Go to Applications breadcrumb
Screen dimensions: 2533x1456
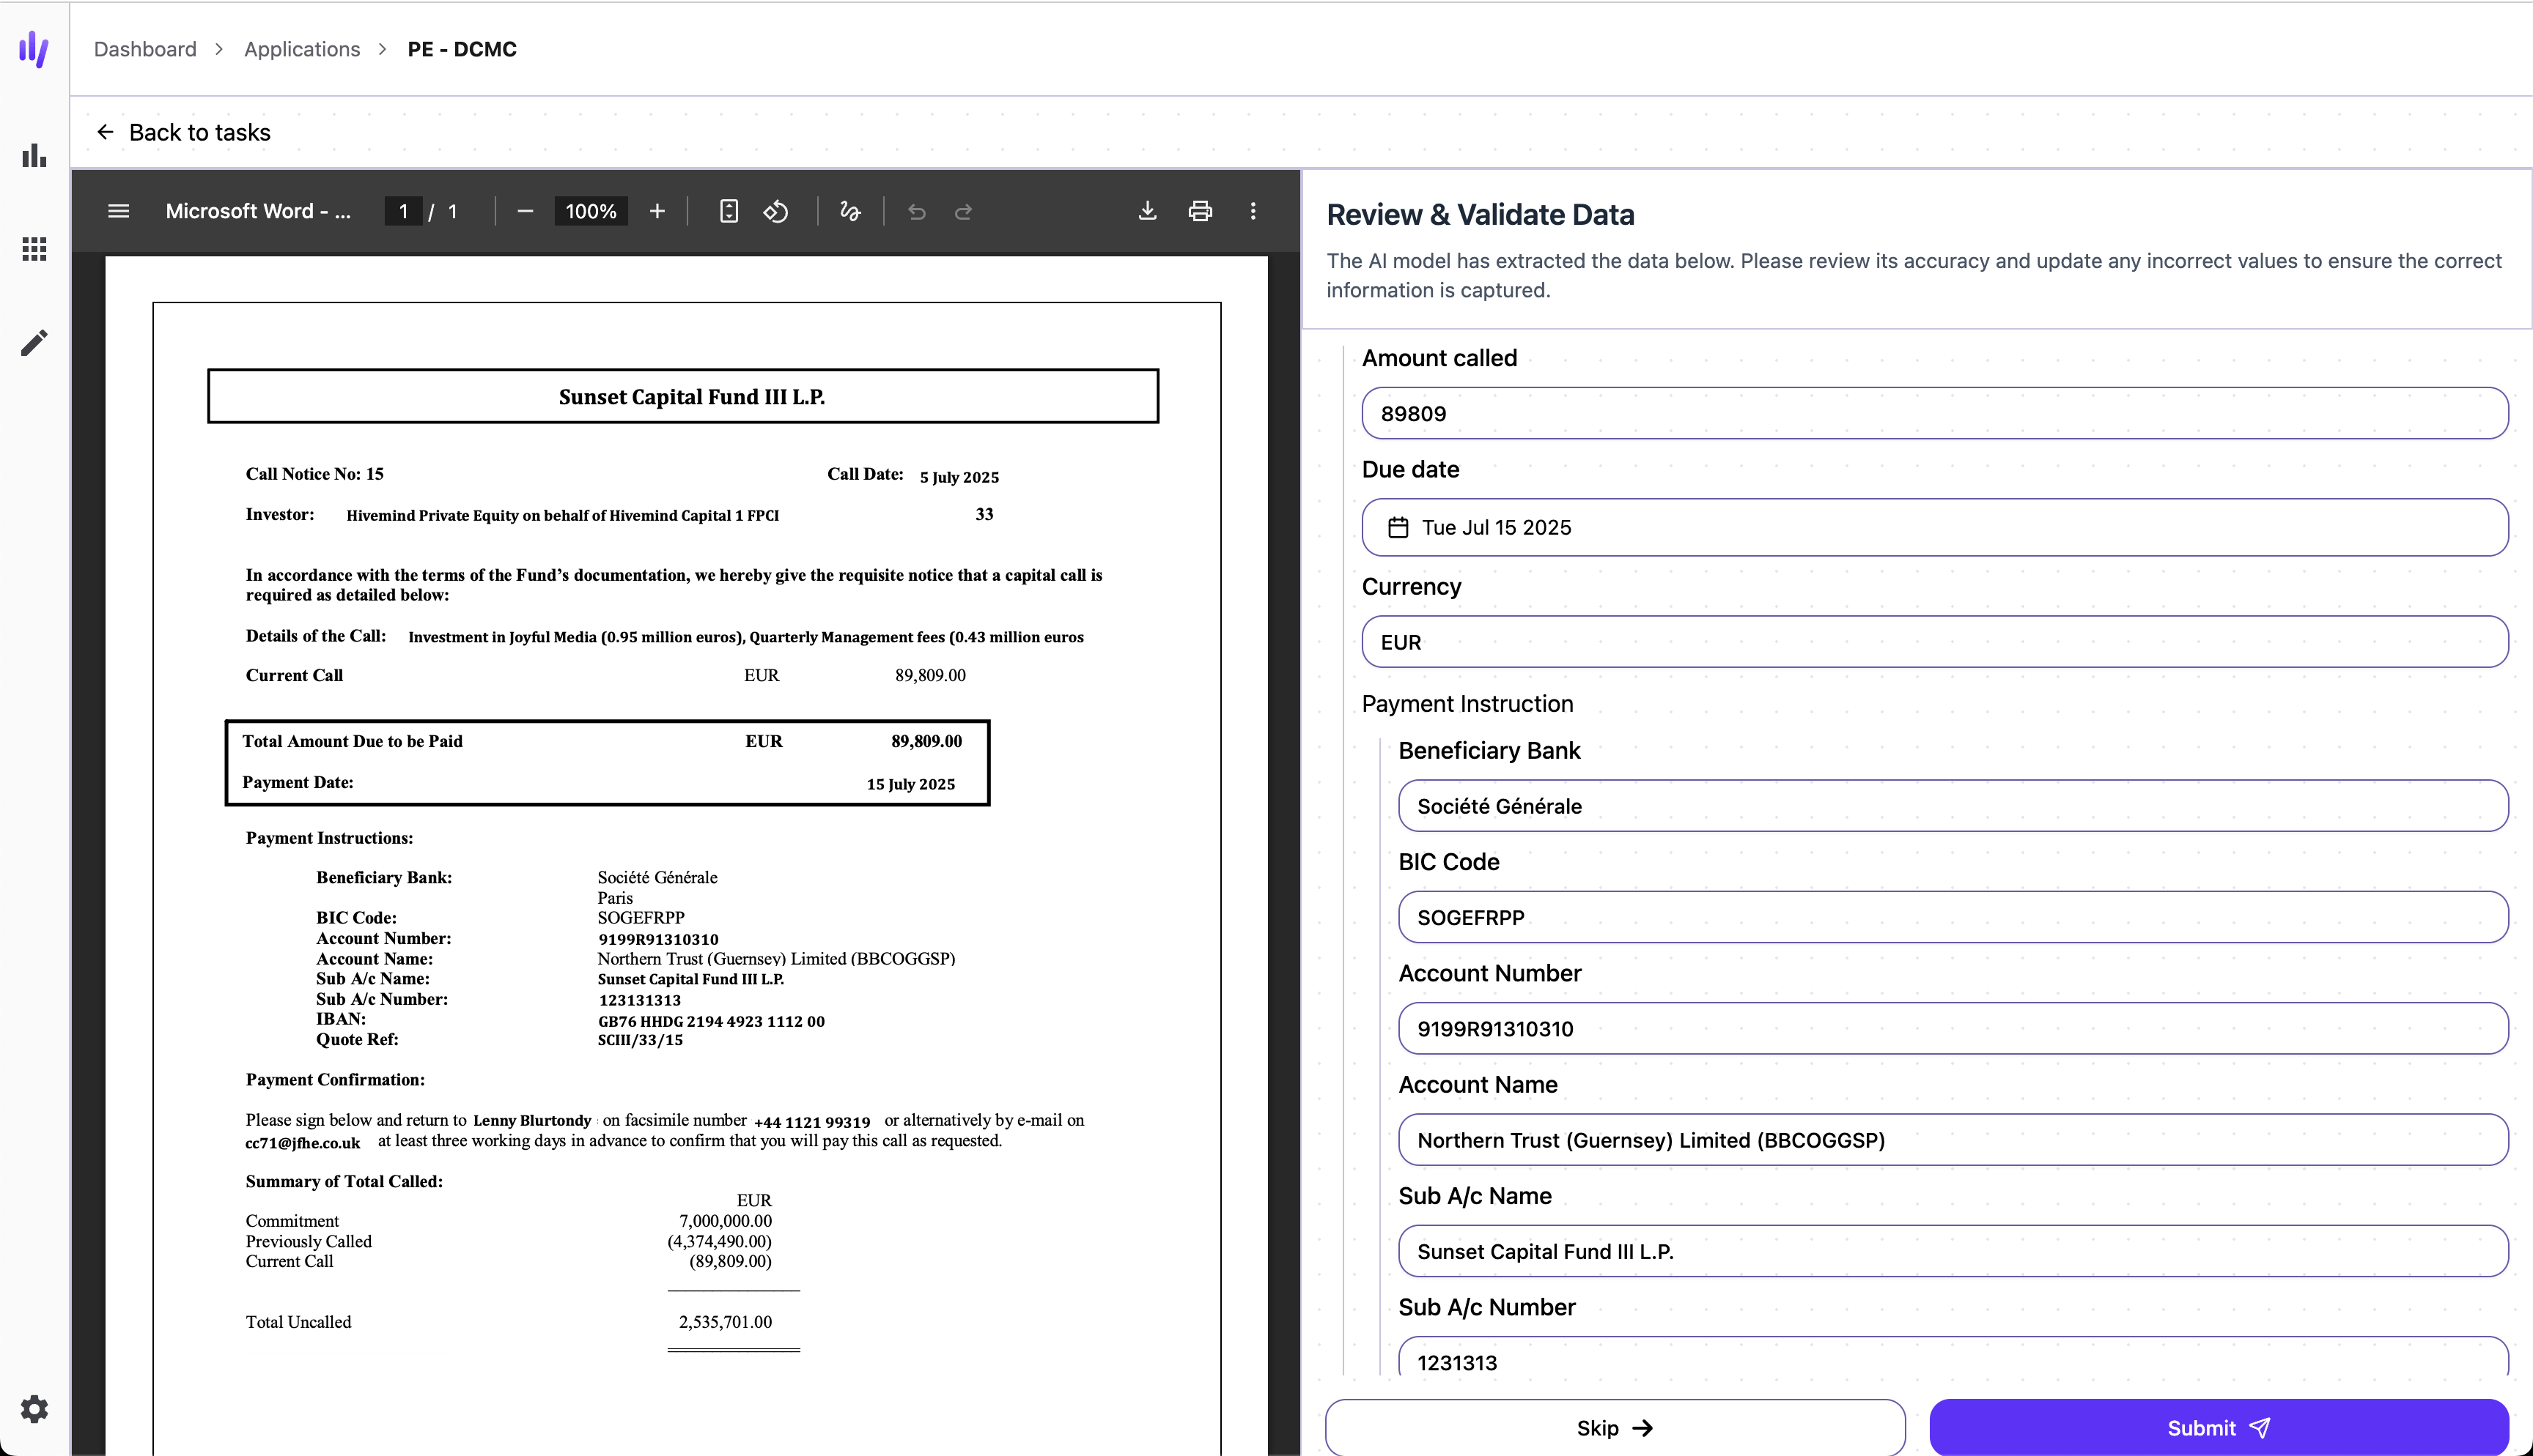click(302, 49)
